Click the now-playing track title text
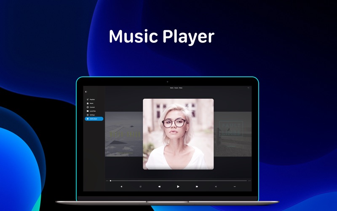The height and width of the screenshot is (211, 337). (176, 88)
